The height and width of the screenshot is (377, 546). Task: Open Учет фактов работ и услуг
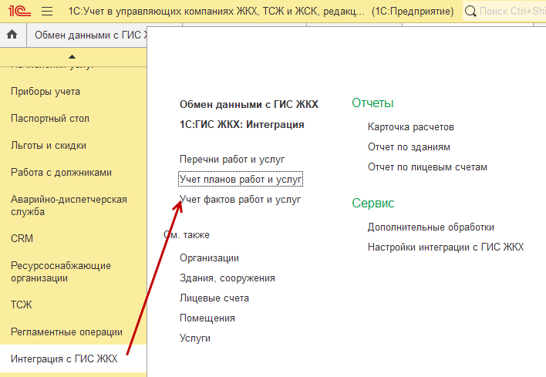coord(241,200)
